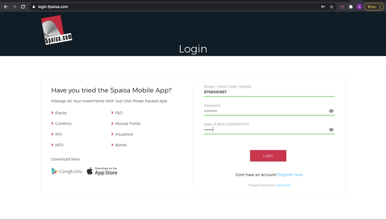Click the App Store download badge
The width and height of the screenshot is (386, 220).
click(102, 171)
